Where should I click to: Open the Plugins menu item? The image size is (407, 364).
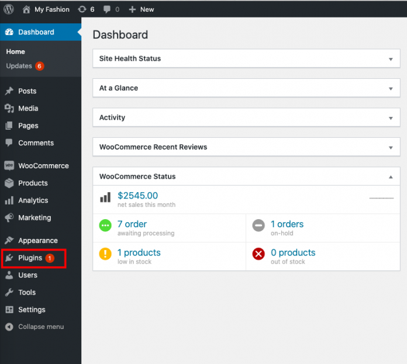pos(30,258)
